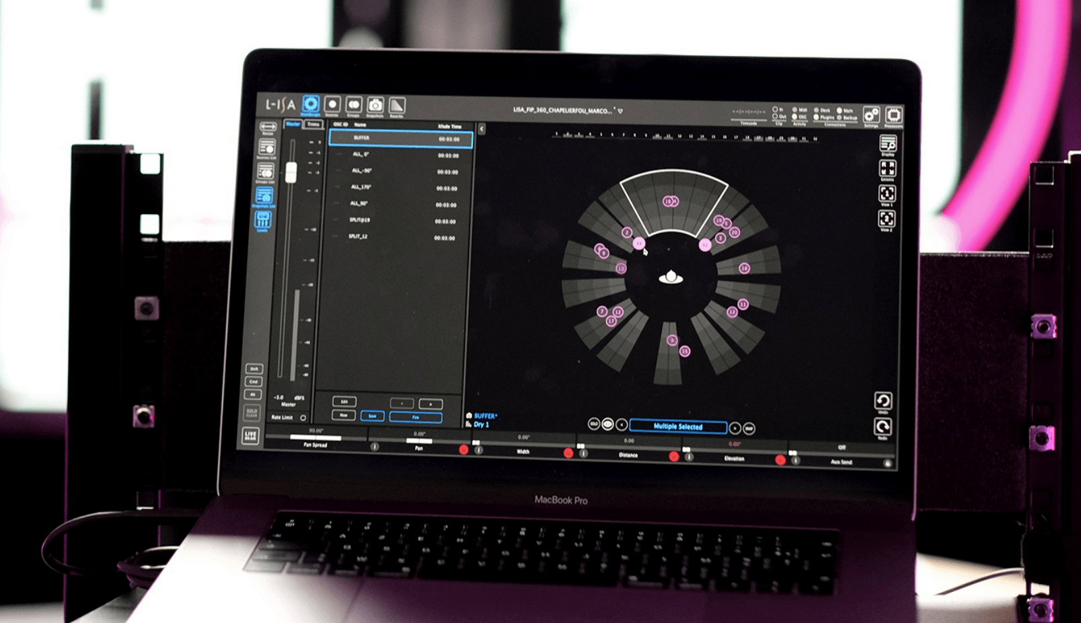Click the Undo icon
This screenshot has width=1081, height=623.
pos(883,401)
